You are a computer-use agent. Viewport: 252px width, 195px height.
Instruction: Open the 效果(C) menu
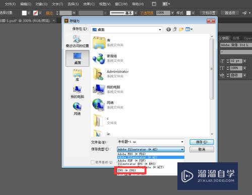click(89, 4)
